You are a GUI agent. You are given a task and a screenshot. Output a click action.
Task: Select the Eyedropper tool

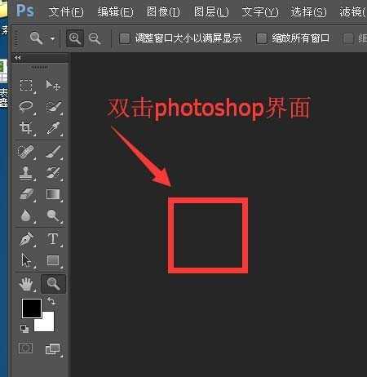click(53, 128)
